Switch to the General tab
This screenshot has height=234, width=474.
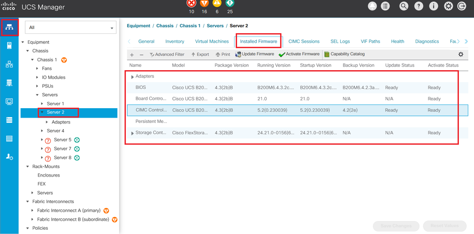click(x=146, y=41)
